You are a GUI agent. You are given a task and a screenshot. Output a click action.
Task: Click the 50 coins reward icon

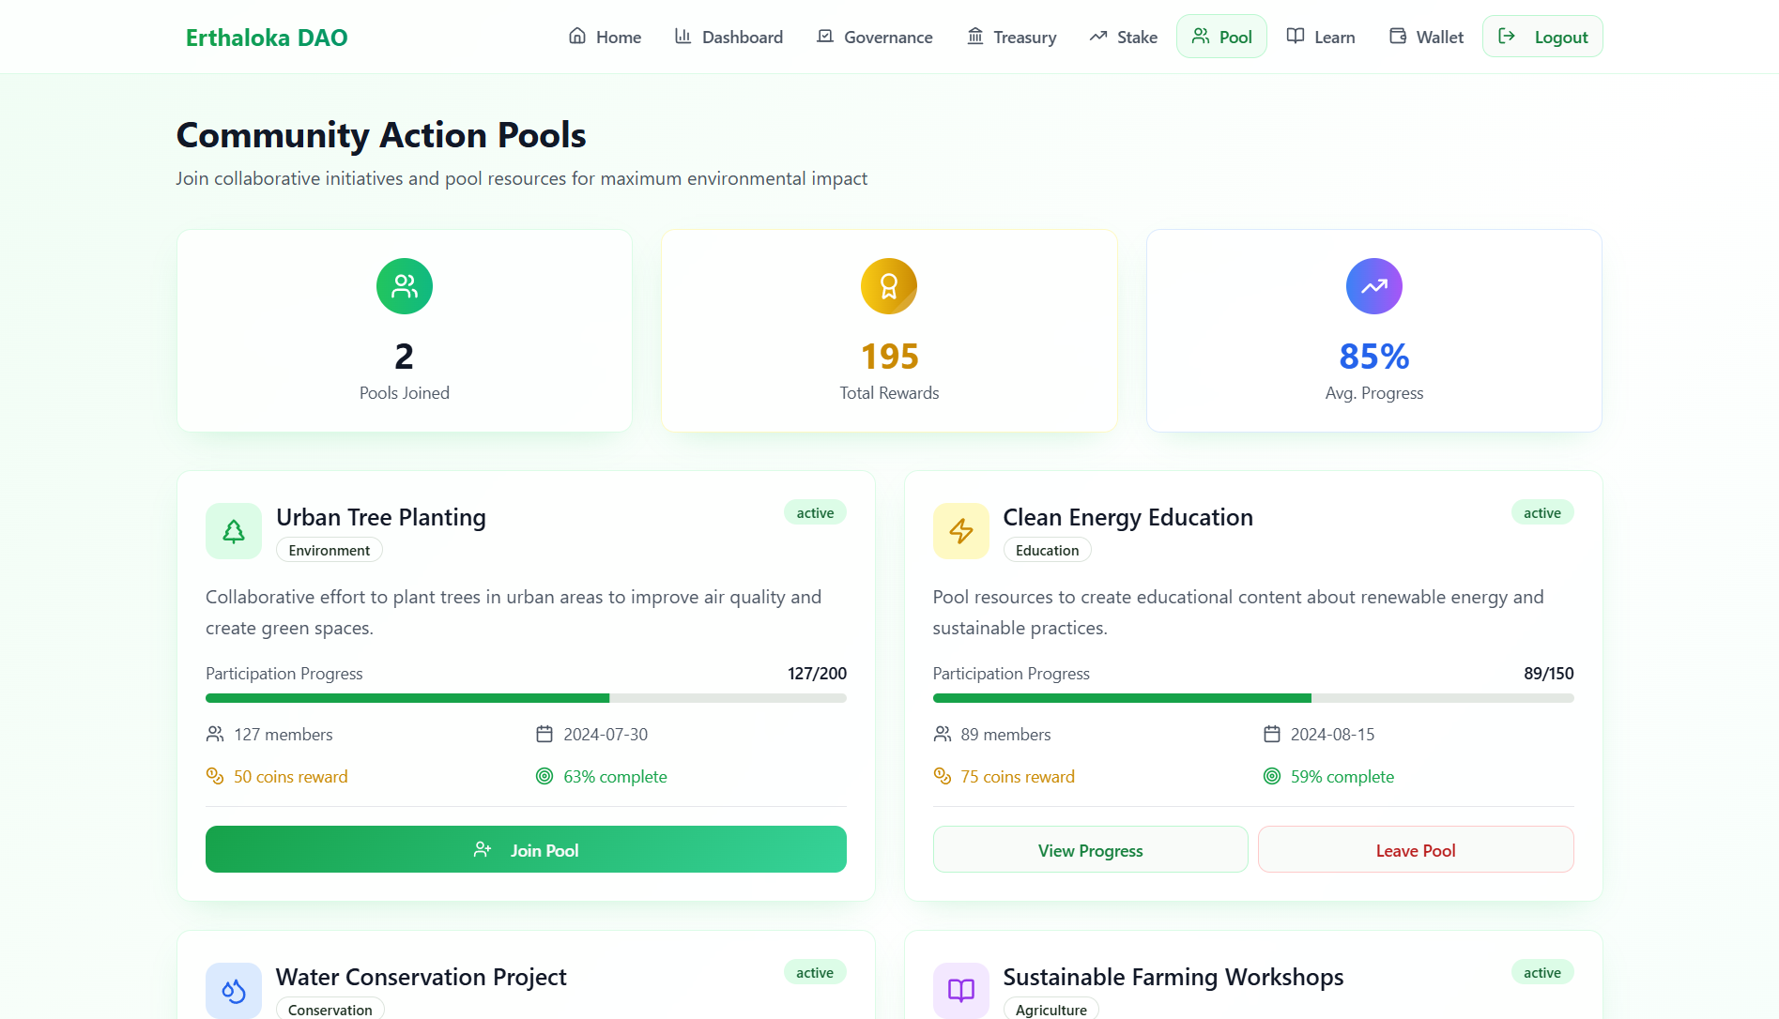215,776
